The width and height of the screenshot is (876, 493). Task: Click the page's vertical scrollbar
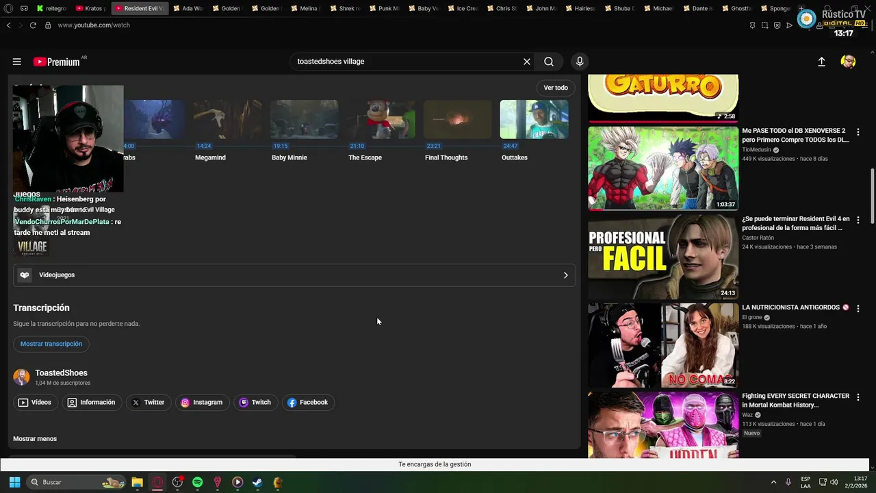pos(871,195)
